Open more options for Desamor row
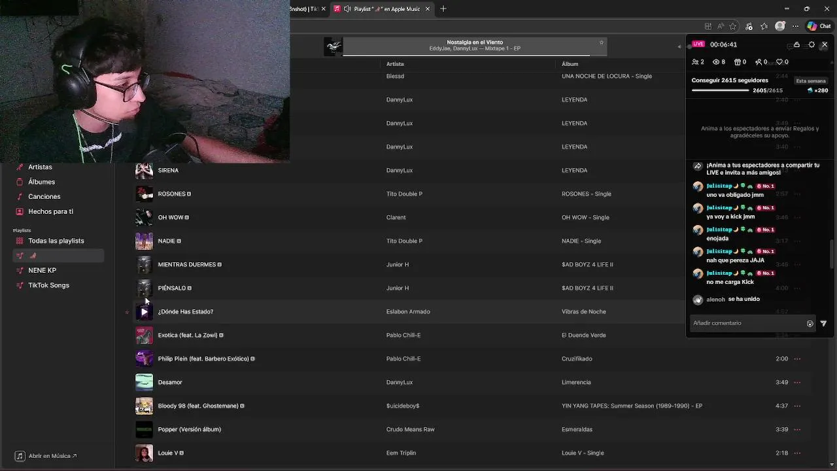This screenshot has height=471, width=837. [x=797, y=382]
